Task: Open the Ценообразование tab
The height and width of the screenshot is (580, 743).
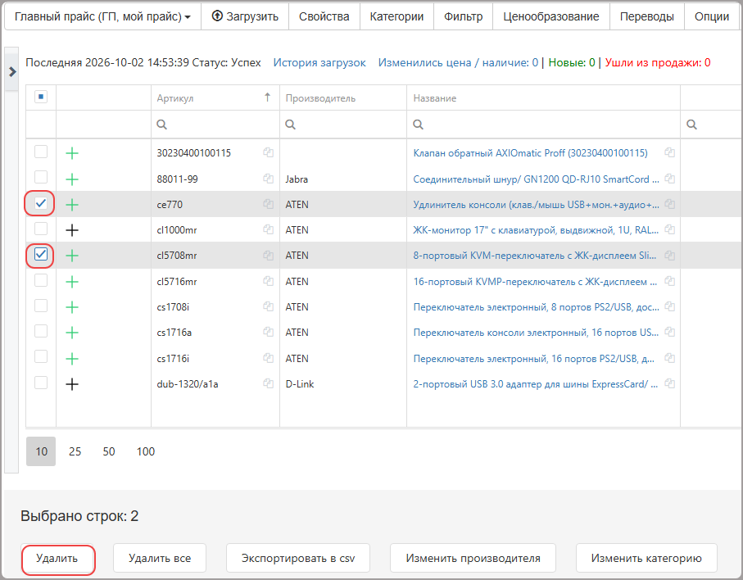Action: coord(551,16)
